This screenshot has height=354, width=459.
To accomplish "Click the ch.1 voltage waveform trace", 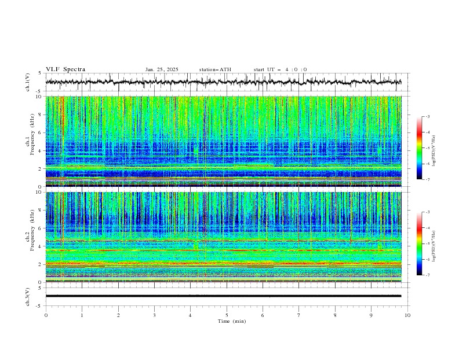I will [223, 82].
